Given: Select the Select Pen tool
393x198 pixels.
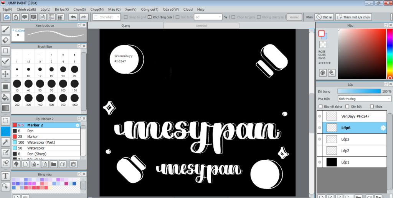Looking at the screenshot, I should pyautogui.click(x=5, y=152).
